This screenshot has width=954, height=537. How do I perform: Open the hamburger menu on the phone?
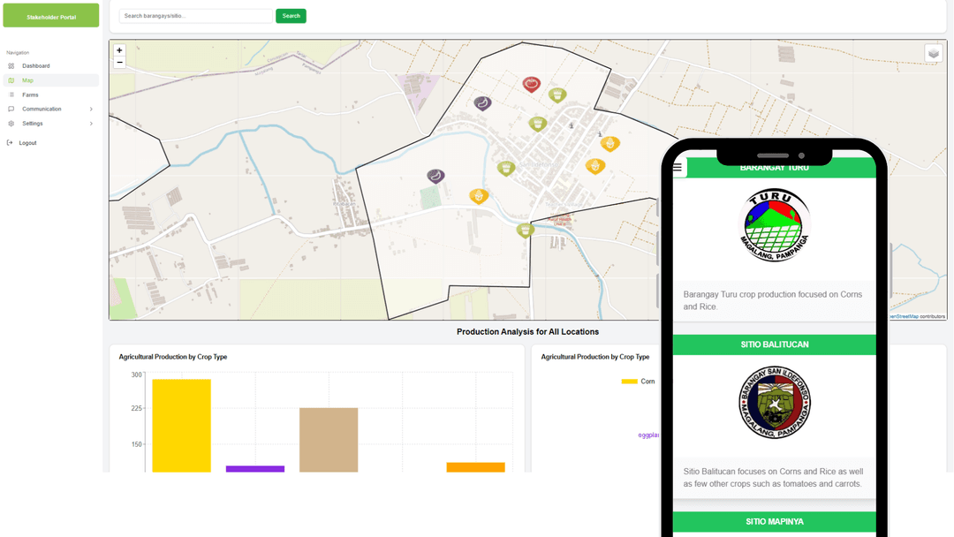pos(678,167)
